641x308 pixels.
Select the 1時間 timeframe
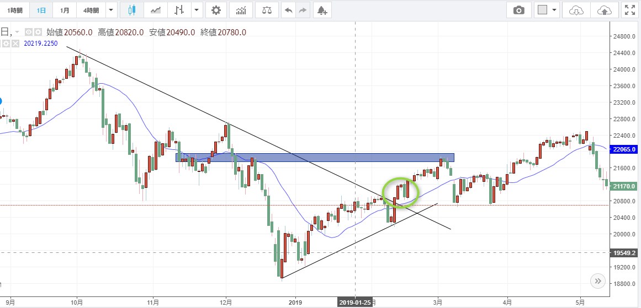coord(15,10)
